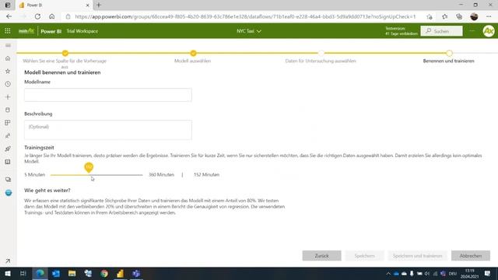Image resolution: width=498 pixels, height=280 pixels.
Task: Open the Trial Workspace link
Action: click(x=82, y=31)
